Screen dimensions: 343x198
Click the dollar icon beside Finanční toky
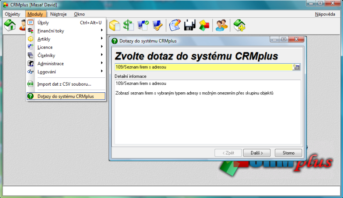30,31
